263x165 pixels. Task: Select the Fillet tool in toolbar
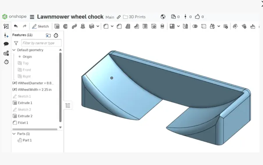click(106, 26)
